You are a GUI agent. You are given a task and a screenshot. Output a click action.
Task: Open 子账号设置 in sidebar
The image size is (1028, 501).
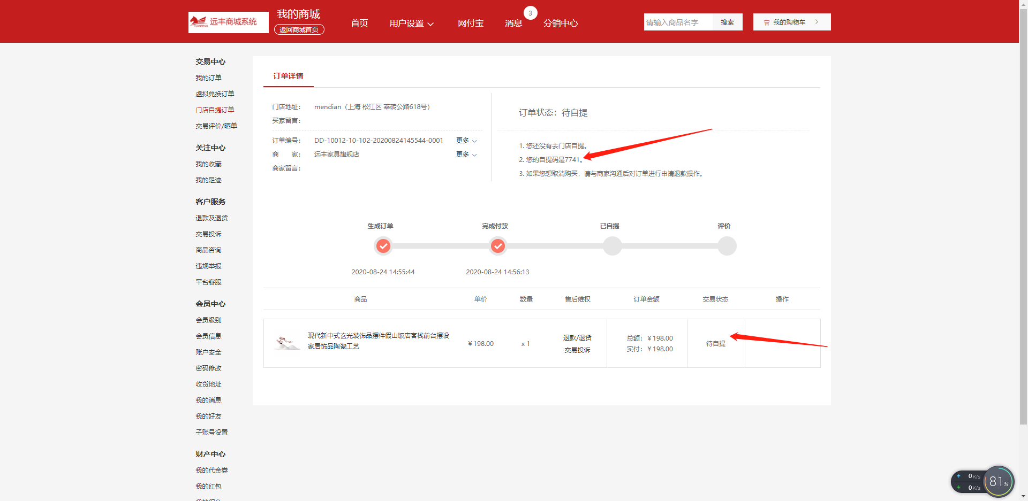click(x=211, y=433)
